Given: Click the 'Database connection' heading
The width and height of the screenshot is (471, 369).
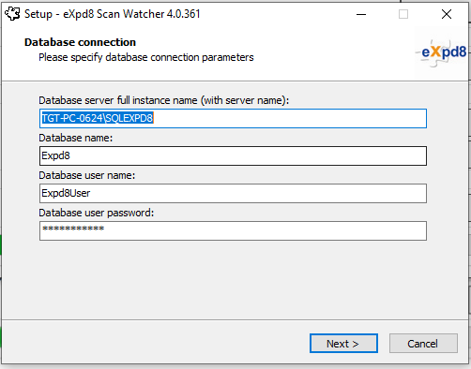Looking at the screenshot, I should click(x=80, y=42).
